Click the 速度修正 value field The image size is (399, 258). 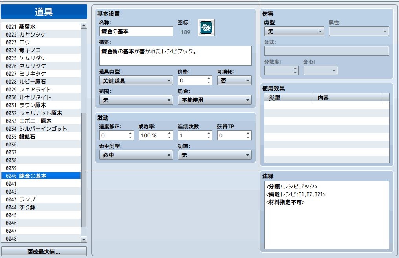[113, 135]
